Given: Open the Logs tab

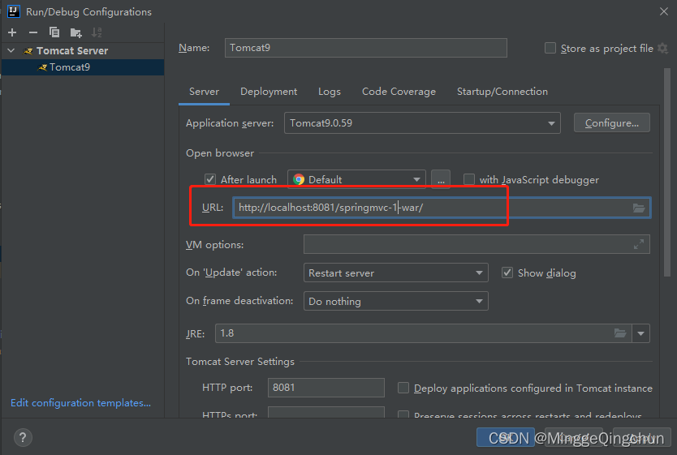Looking at the screenshot, I should point(330,92).
